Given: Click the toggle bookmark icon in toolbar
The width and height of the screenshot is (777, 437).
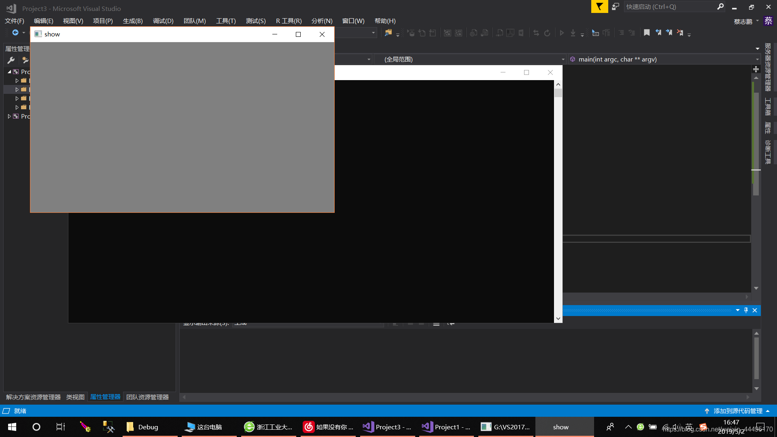Looking at the screenshot, I should click(x=647, y=33).
